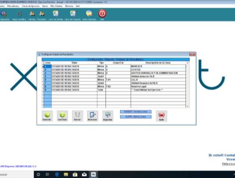Click the group account cell with value 4
The image size is (235, 178).
point(118,66)
